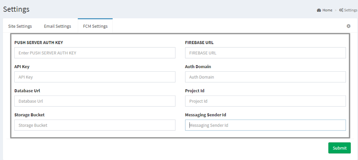Go to Home via breadcrumb link
The image size is (358, 160).
click(x=327, y=10)
